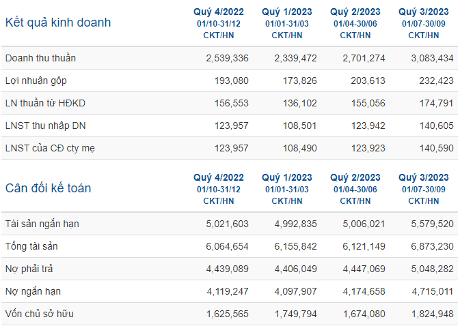
Task: Click liabilities value 4,406,049
Action: (295, 269)
